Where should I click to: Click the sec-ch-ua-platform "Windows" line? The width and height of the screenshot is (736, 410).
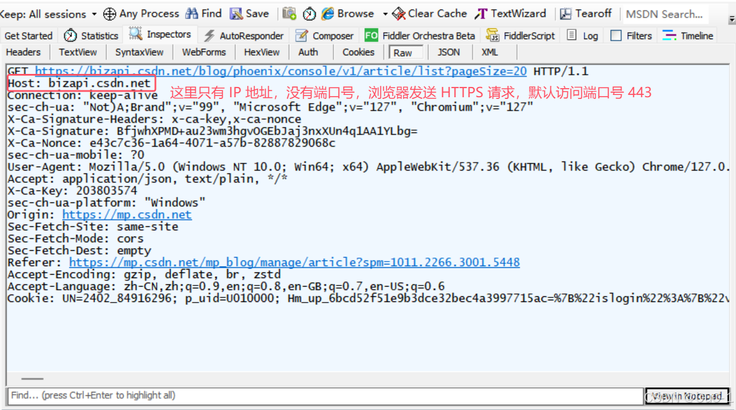(106, 203)
